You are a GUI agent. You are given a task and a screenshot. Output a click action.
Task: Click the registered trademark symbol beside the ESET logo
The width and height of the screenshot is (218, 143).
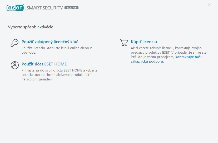(x=23, y=5)
